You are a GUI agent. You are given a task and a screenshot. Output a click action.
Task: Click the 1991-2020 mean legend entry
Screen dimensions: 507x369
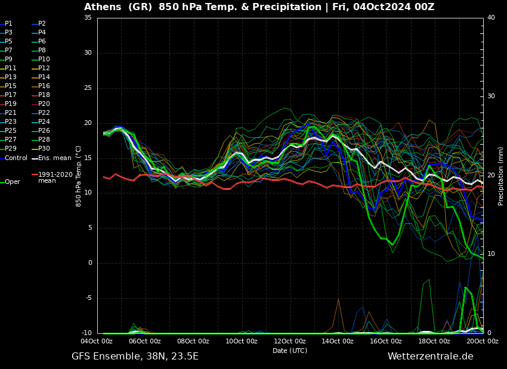coord(55,178)
